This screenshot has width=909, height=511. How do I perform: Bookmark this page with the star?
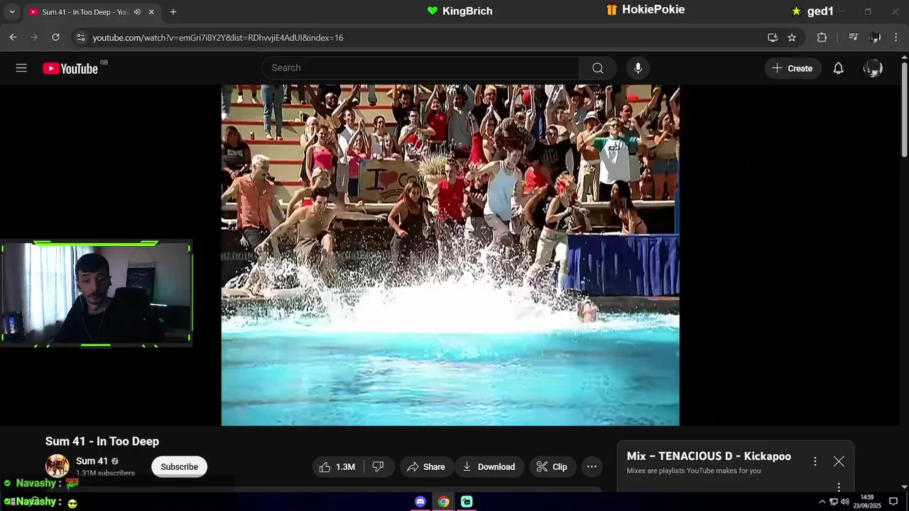tap(792, 37)
